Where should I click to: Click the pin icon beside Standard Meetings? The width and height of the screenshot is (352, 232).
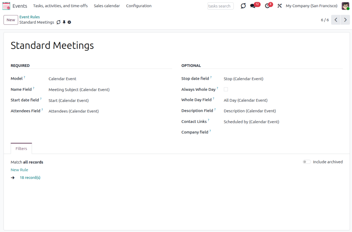coord(64,22)
